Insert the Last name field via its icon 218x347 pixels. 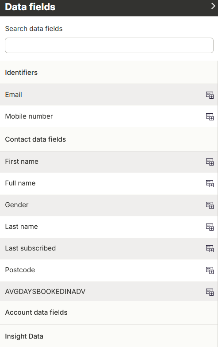[x=210, y=227]
